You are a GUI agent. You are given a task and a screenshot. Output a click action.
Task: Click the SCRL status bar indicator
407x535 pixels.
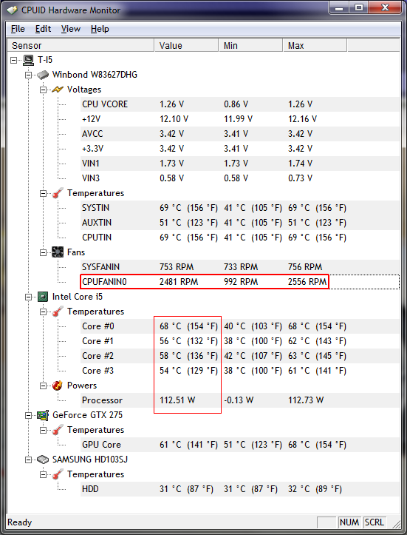coord(374,522)
